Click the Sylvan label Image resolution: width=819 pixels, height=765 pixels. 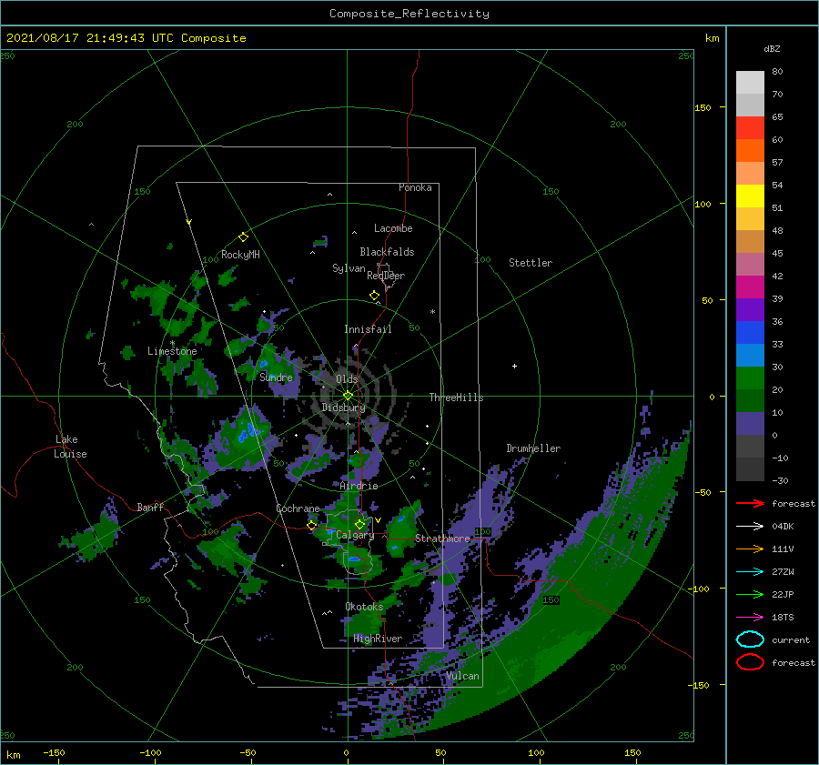pos(349,268)
